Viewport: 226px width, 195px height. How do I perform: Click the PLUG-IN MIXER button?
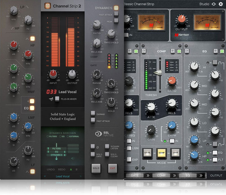[57, 99]
